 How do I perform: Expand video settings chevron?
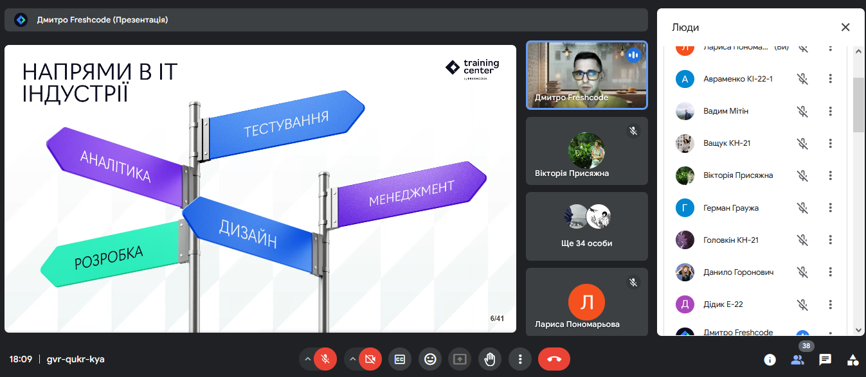click(352, 359)
